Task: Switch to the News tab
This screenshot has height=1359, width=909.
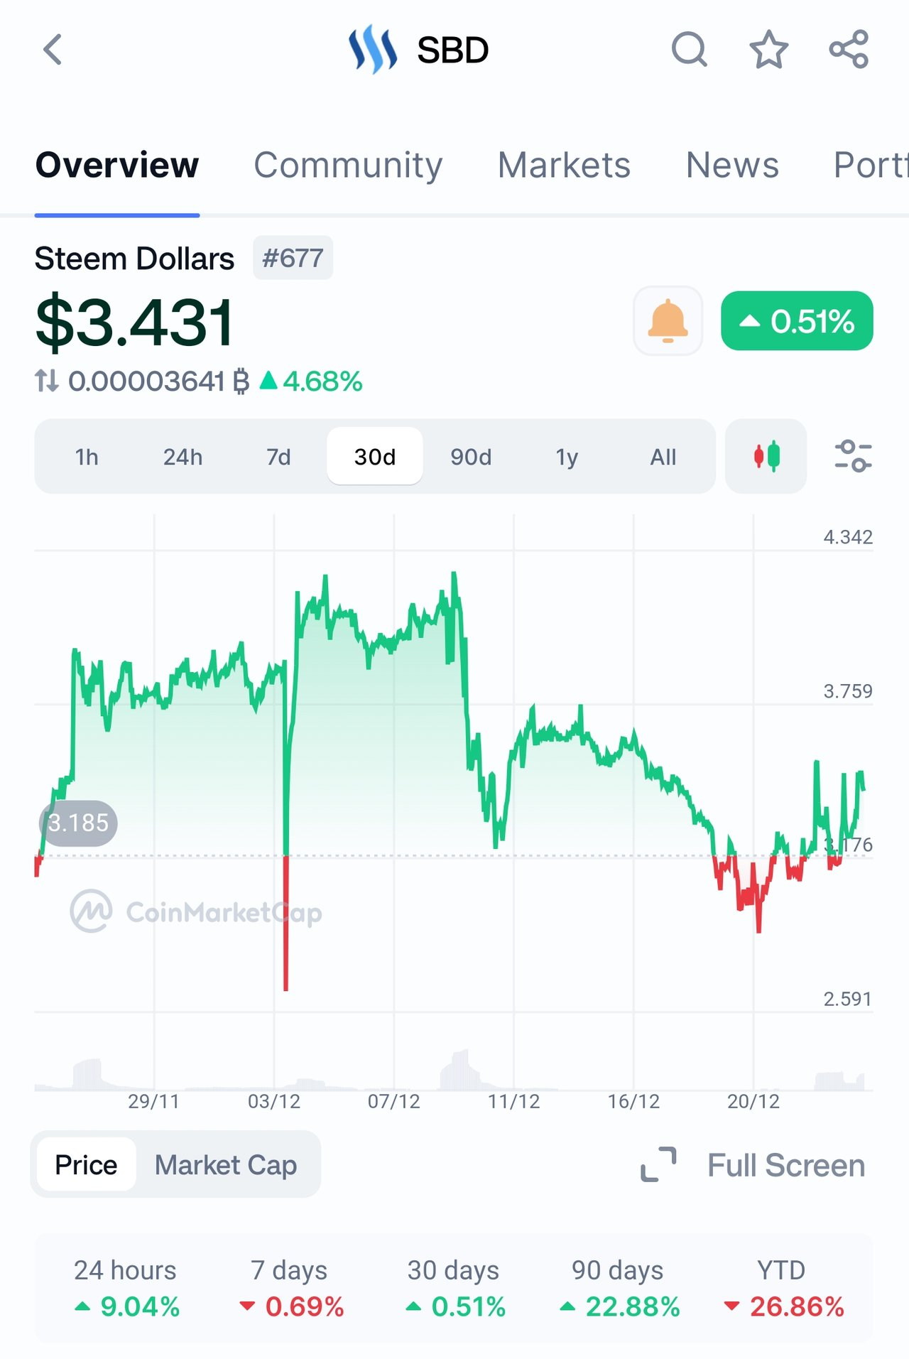Action: point(732,166)
